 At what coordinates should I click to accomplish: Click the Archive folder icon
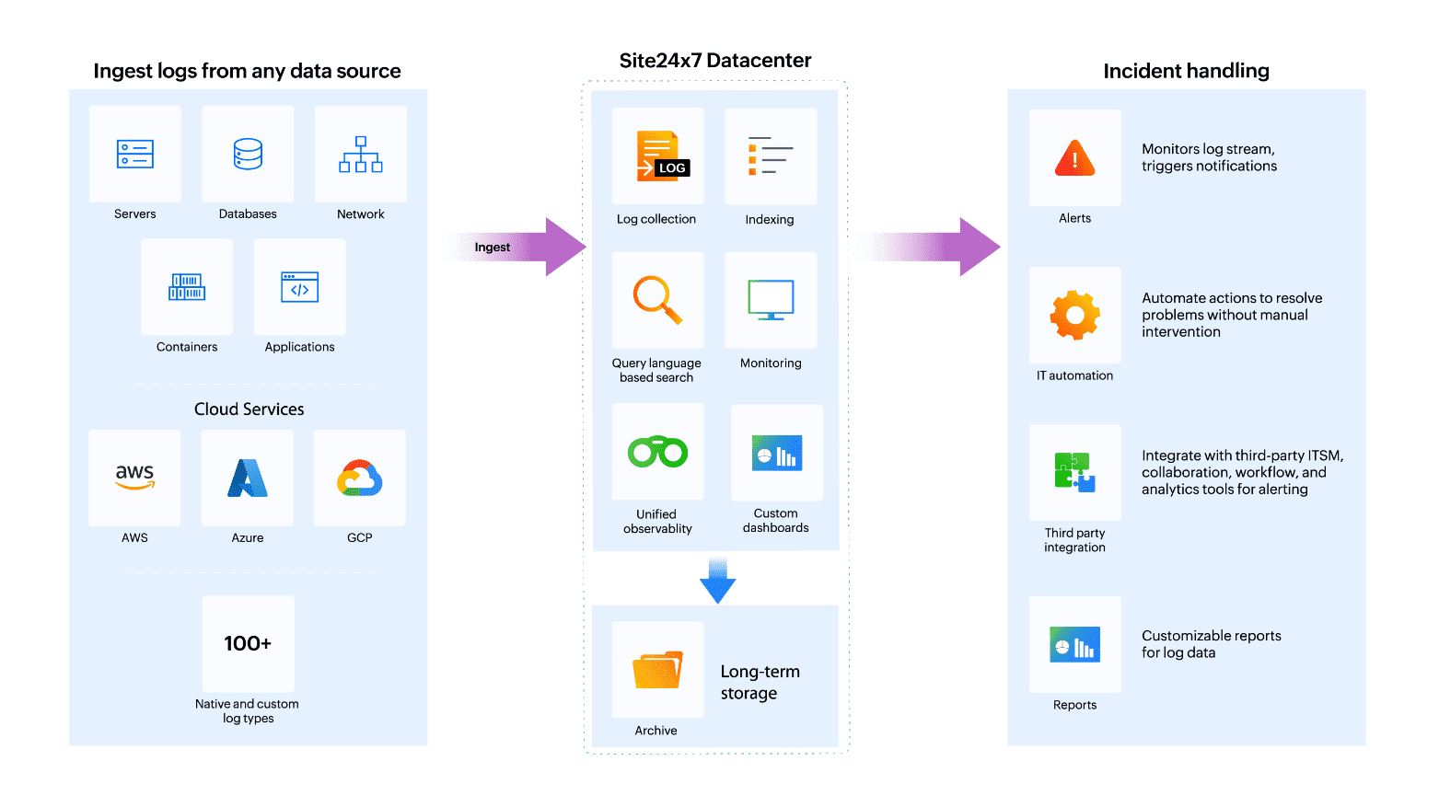pyautogui.click(x=657, y=670)
